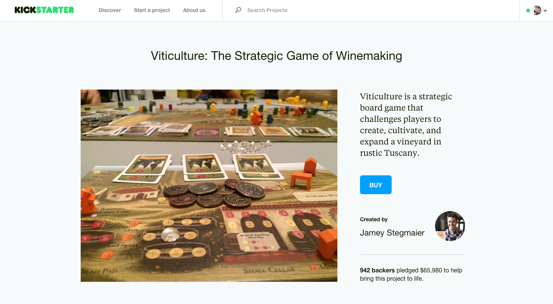Select Start a project in navigation
This screenshot has width=553, height=304.
tap(152, 10)
